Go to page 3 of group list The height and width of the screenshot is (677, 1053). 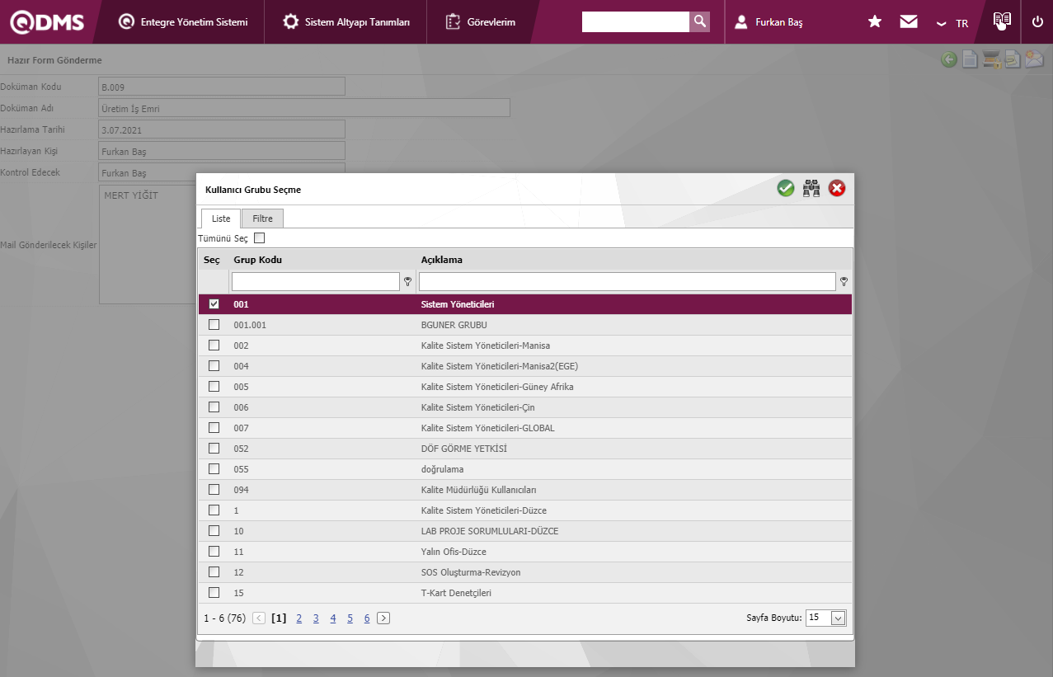tap(316, 618)
